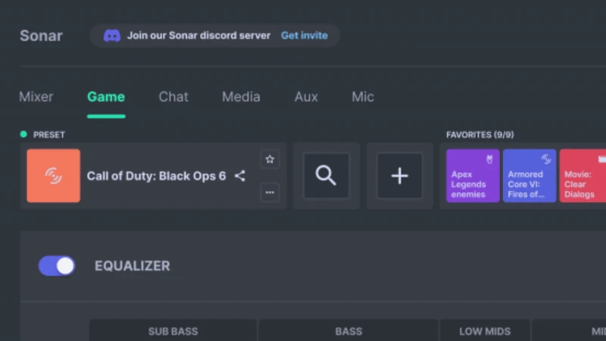Switch to the Aux tab
This screenshot has width=606, height=341.
point(306,97)
